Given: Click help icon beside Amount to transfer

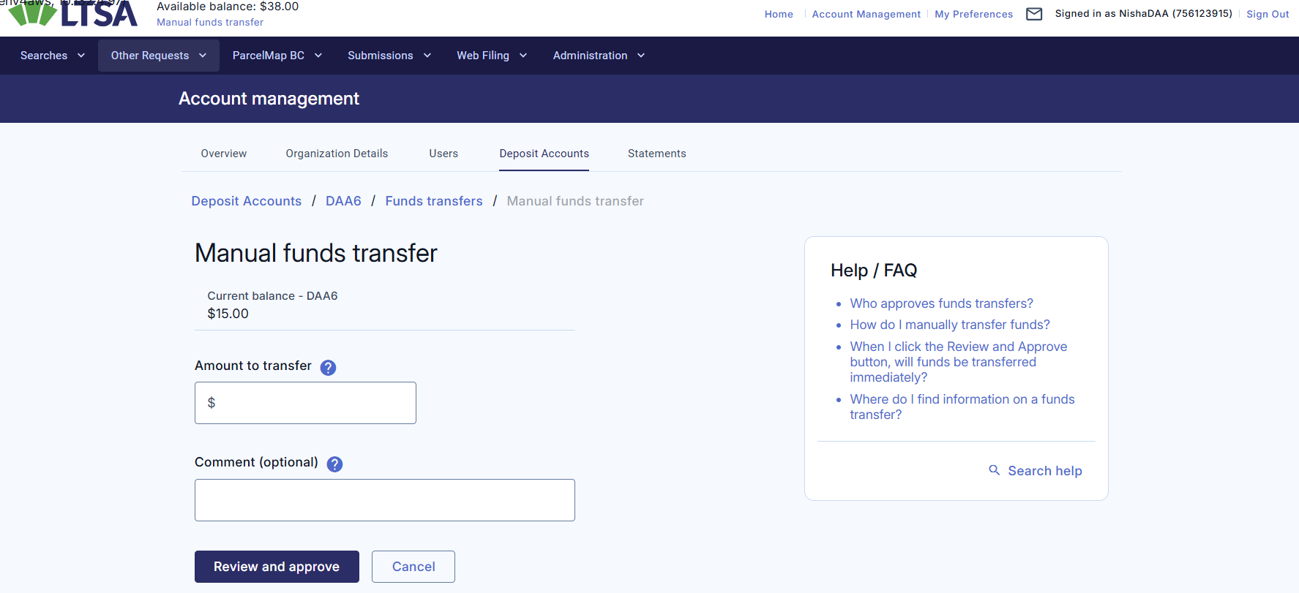Looking at the screenshot, I should pos(328,368).
